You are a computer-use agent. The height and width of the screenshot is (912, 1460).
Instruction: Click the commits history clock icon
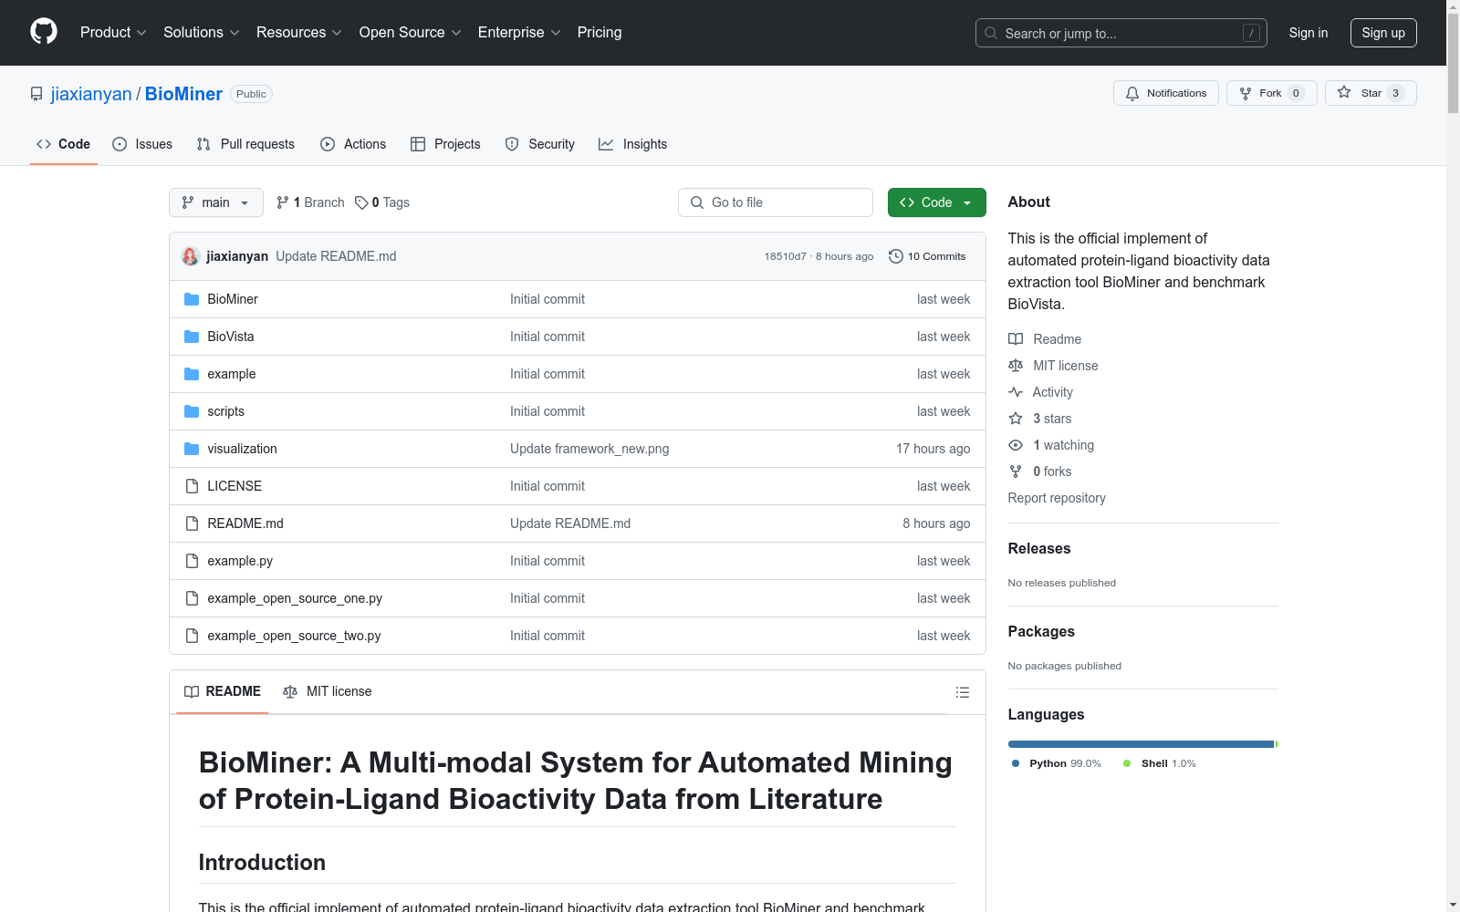tap(895, 256)
